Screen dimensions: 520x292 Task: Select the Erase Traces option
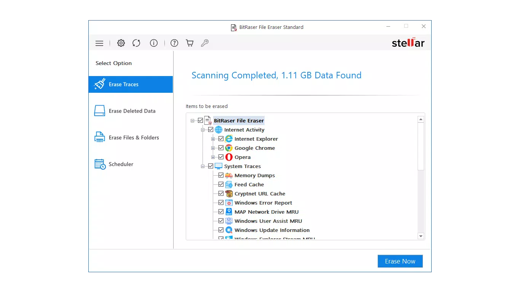(x=131, y=84)
